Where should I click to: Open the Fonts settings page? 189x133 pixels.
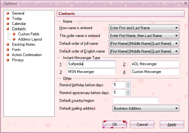[x=16, y=50]
